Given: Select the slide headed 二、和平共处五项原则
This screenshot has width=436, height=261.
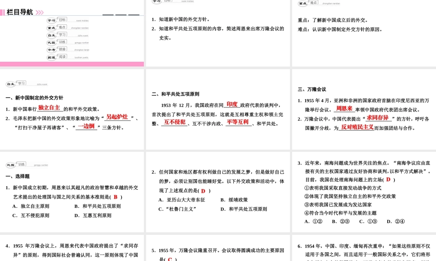Looking at the screenshot, I should [x=218, y=110].
